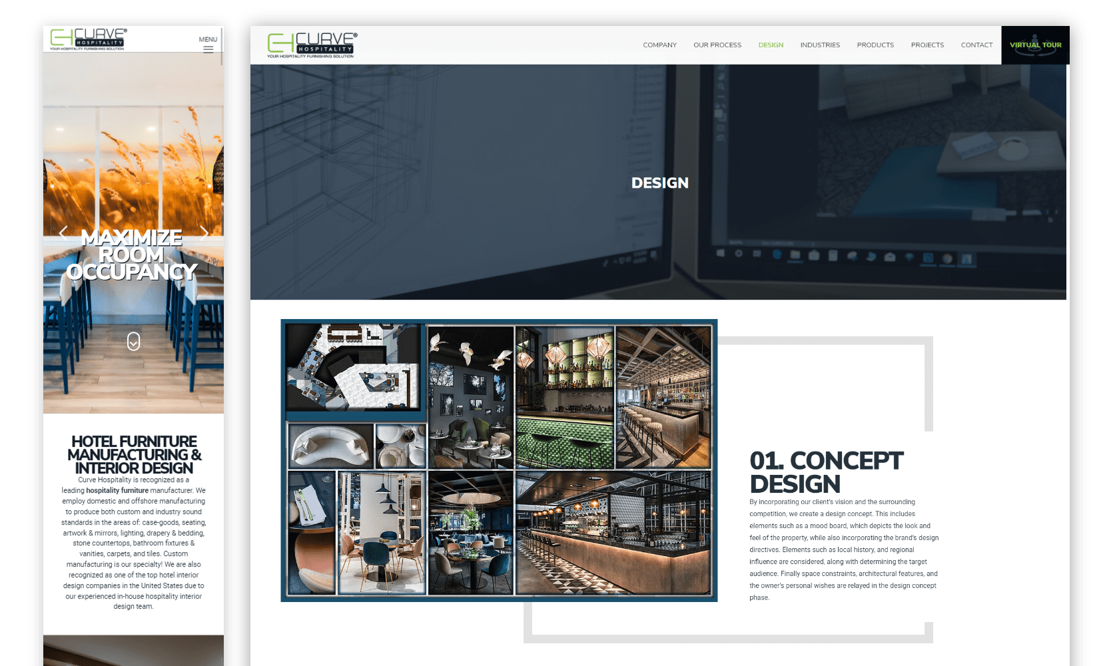
Task: Click the 'MAXIMIZE ROOM OCCUPANCY' slide text
Action: (132, 255)
